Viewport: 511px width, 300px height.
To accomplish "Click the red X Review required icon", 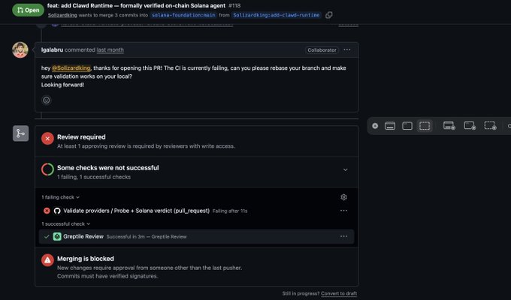I will click(47, 139).
